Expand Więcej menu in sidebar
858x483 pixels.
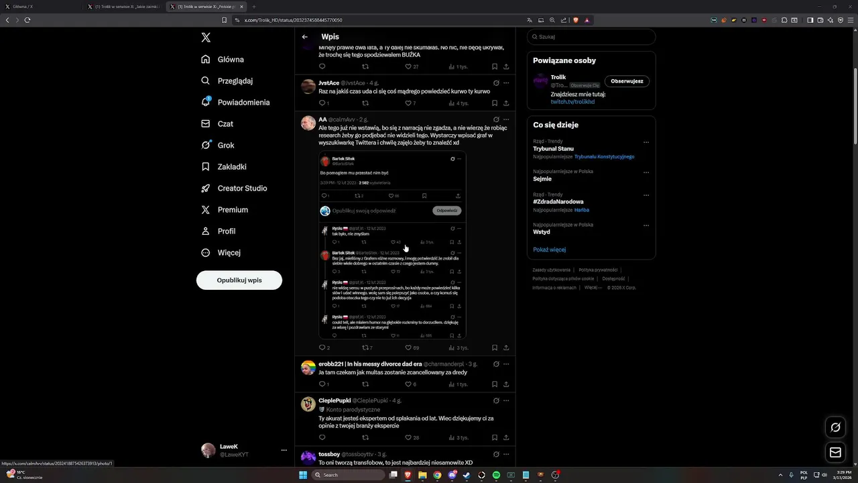(221, 252)
